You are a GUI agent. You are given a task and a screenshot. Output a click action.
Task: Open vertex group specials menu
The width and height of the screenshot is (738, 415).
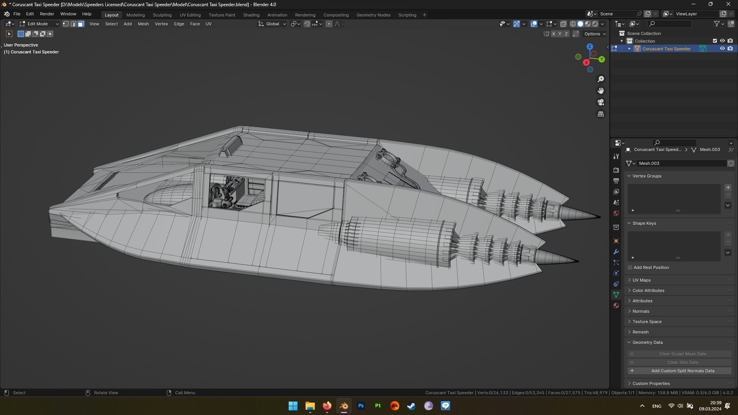click(728, 205)
